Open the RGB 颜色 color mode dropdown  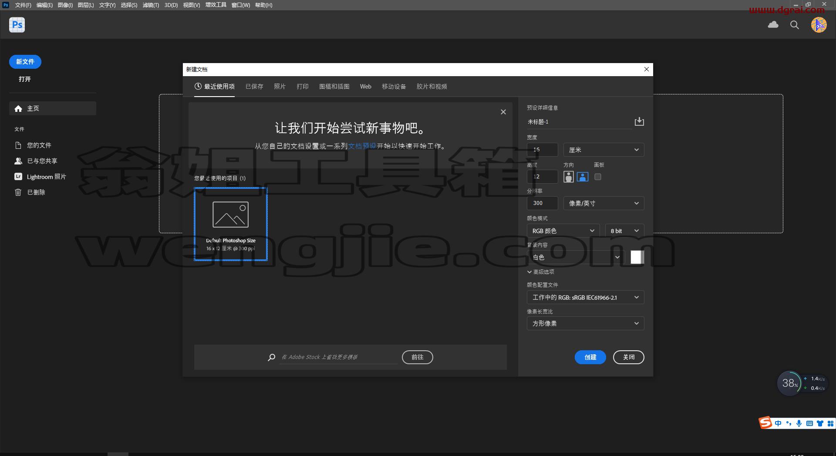pos(563,231)
